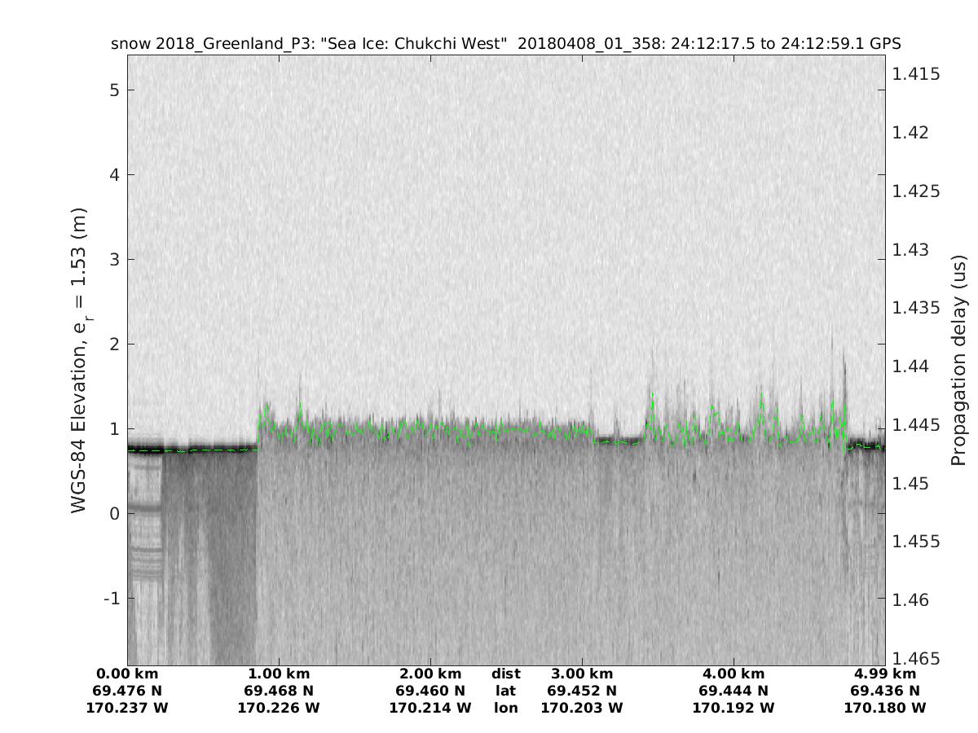Click the 69.444 N latitude label
The width and height of the screenshot is (978, 733).
pyautogui.click(x=733, y=691)
